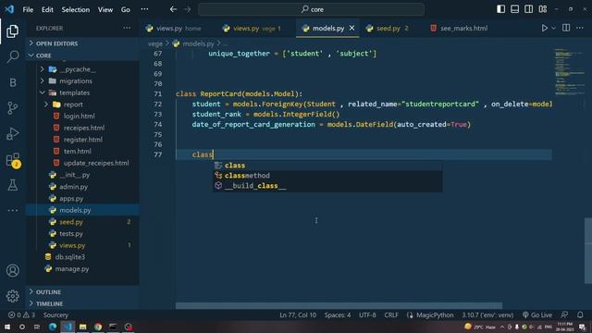Select MagicPython language mode
Image resolution: width=592 pixels, height=333 pixels.
coord(435,314)
